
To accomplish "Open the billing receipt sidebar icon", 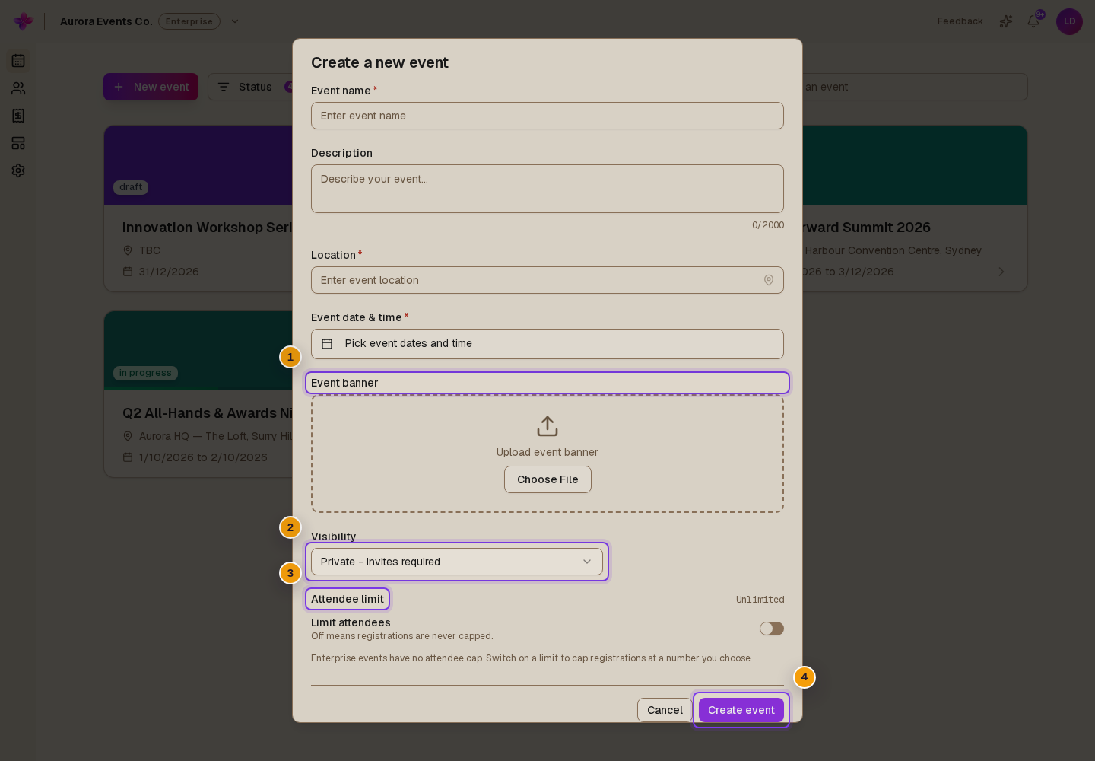I will pyautogui.click(x=18, y=116).
